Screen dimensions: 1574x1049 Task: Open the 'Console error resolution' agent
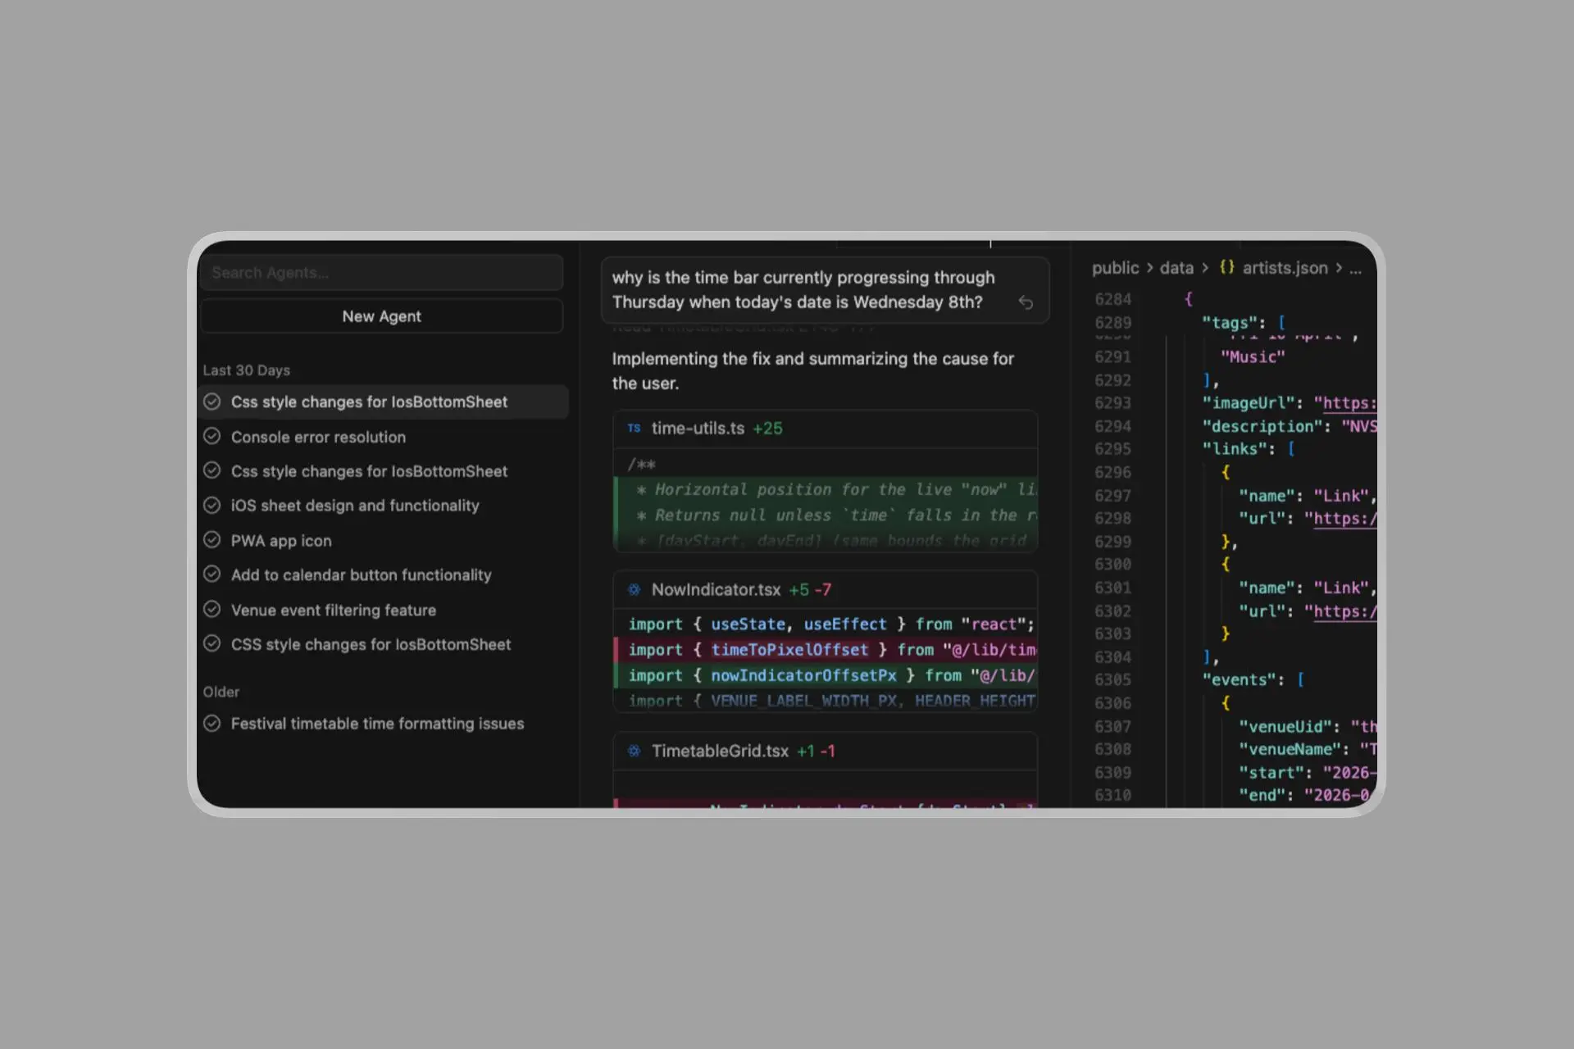pyautogui.click(x=383, y=437)
